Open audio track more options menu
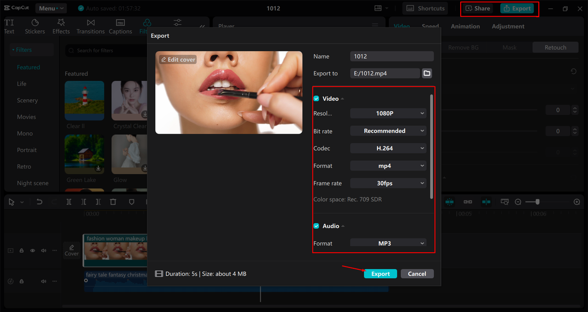Viewport: 588px width, 312px height. click(55, 281)
